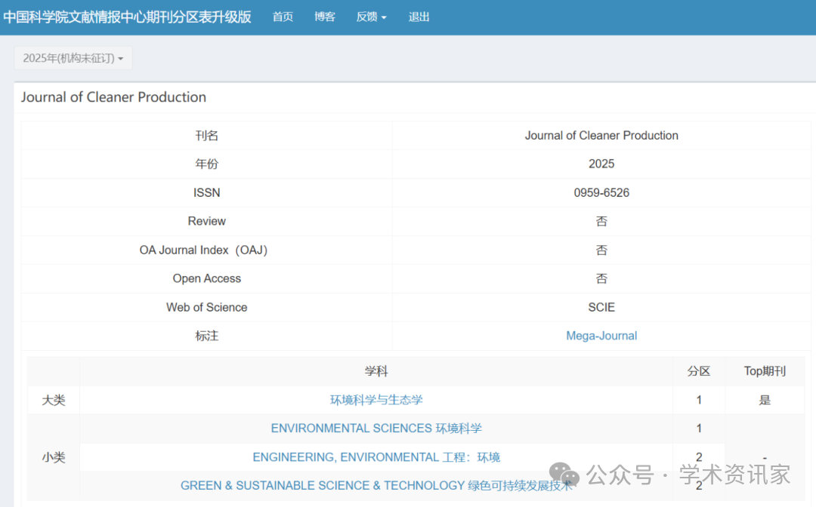Select the Review value 否
The width and height of the screenshot is (816, 507).
pyautogui.click(x=601, y=221)
